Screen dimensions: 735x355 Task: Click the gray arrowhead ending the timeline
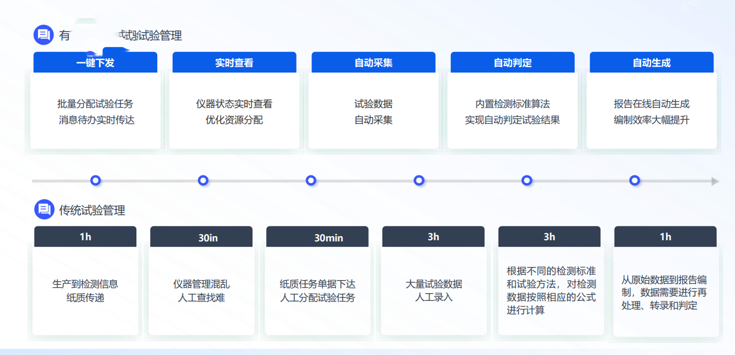715,181
